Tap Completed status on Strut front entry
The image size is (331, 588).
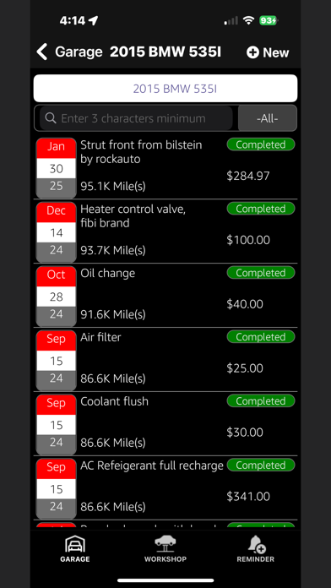tap(261, 144)
